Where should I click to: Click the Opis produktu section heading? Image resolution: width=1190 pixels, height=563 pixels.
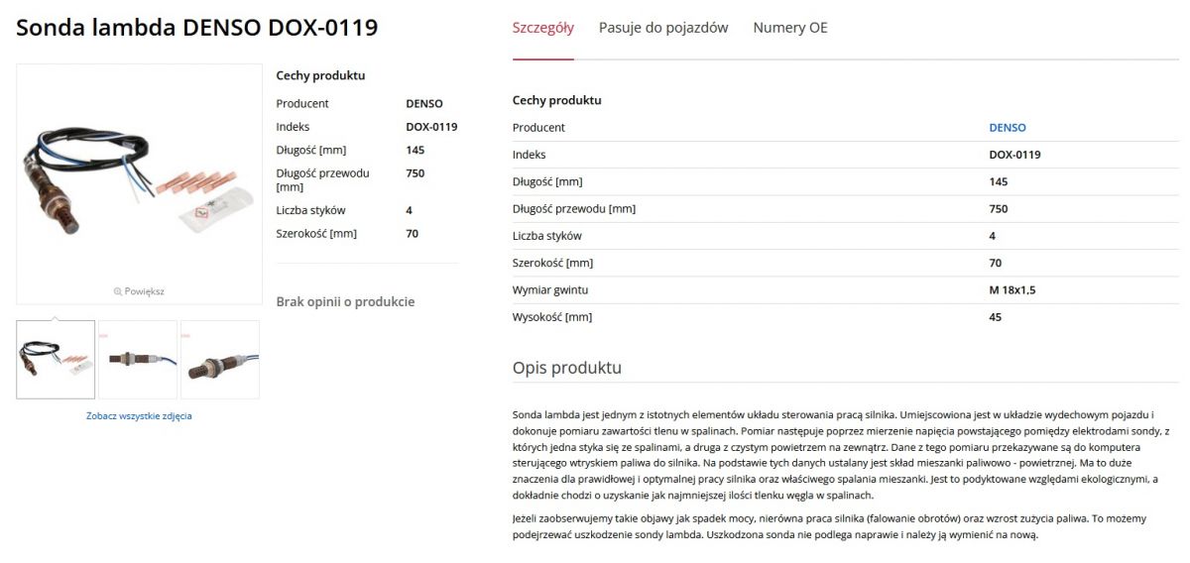click(567, 368)
